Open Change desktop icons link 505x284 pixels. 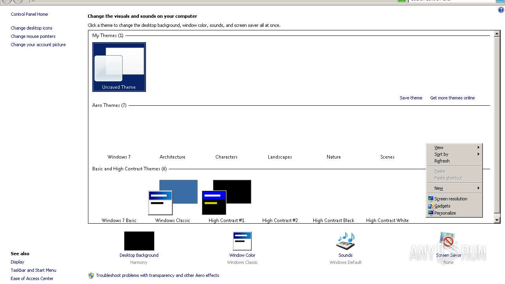[32, 28]
